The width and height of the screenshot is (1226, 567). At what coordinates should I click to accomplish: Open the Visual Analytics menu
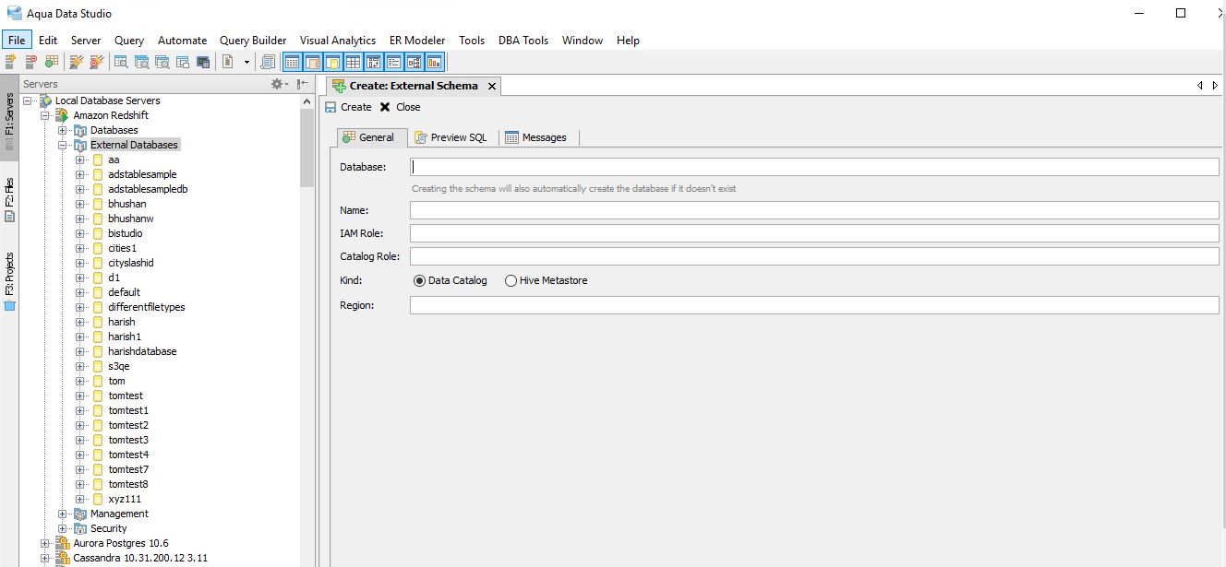338,40
